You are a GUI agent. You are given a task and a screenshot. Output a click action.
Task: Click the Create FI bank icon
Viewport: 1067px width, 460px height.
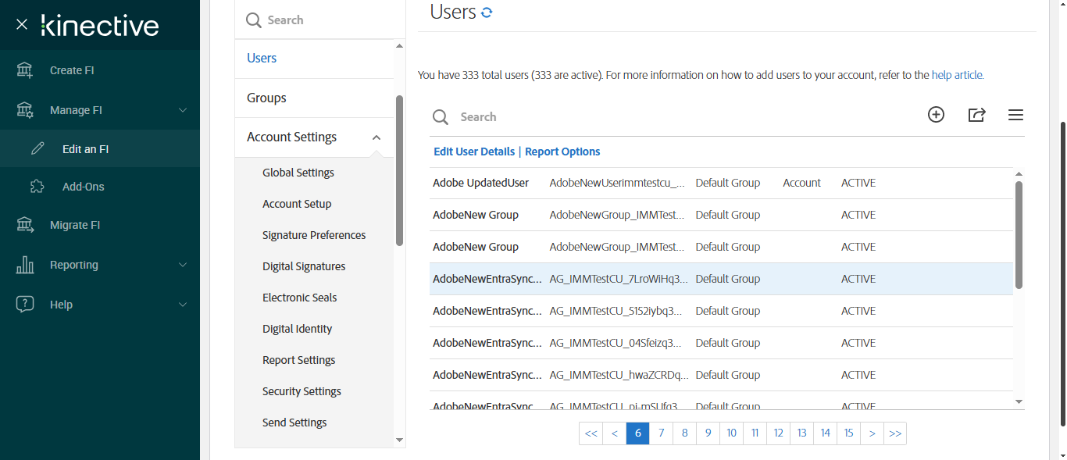coord(25,70)
